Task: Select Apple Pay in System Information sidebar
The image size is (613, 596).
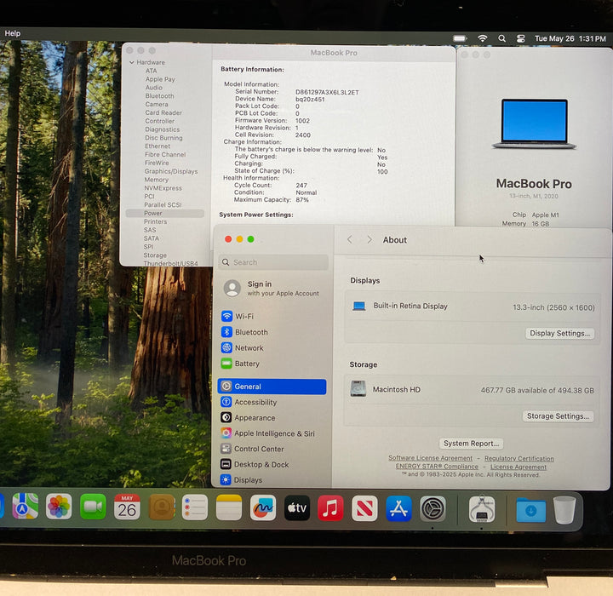Action: [x=160, y=79]
